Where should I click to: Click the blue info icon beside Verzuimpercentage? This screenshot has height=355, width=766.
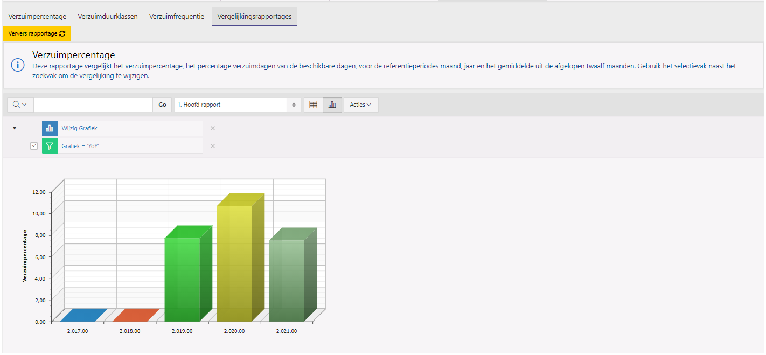click(17, 65)
